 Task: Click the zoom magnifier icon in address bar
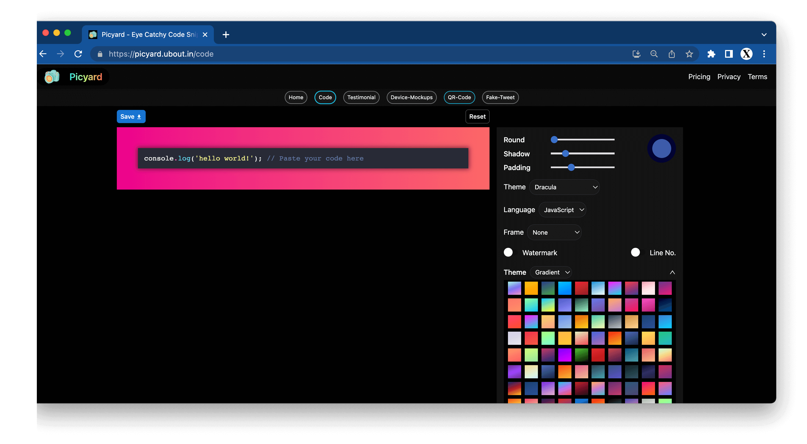(654, 54)
